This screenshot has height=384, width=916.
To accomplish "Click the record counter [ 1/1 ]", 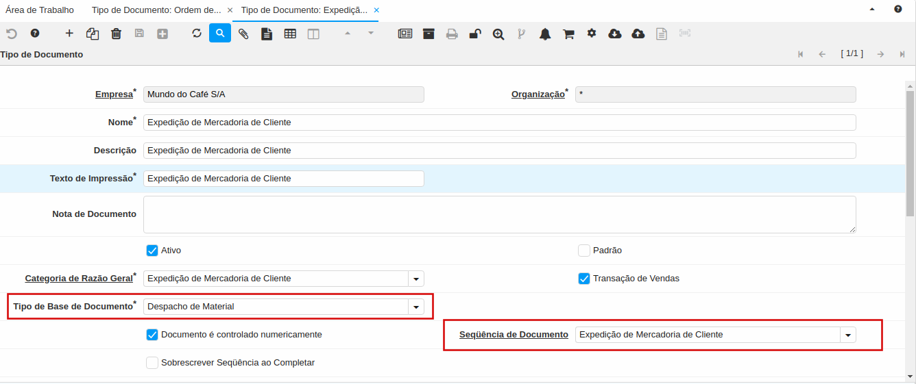I will point(852,53).
